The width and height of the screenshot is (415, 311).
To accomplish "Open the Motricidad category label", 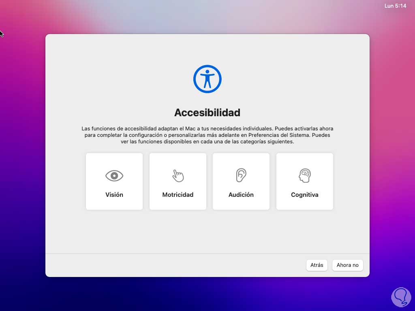I will point(178,195).
